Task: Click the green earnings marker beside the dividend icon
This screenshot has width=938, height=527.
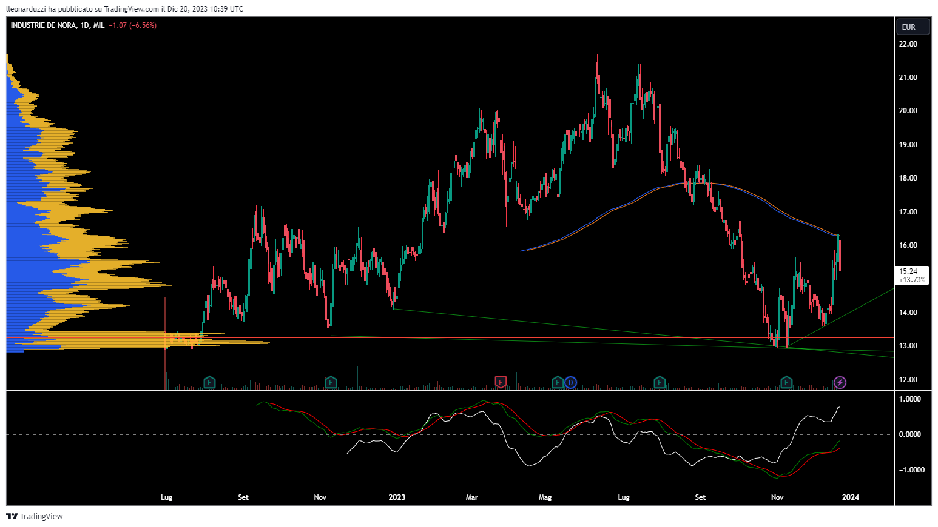Action: point(558,382)
